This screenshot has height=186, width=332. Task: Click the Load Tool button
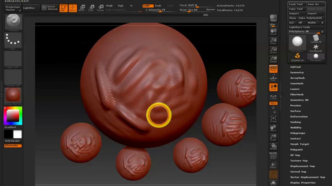(297, 4)
